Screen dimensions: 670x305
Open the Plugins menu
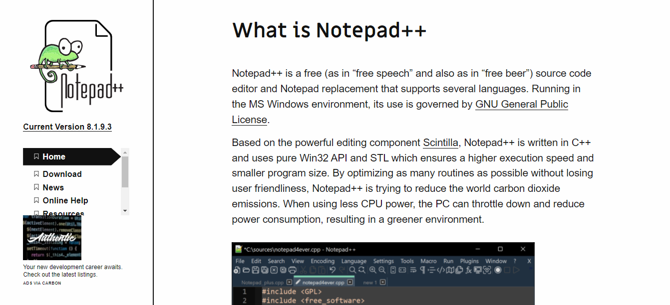469,261
